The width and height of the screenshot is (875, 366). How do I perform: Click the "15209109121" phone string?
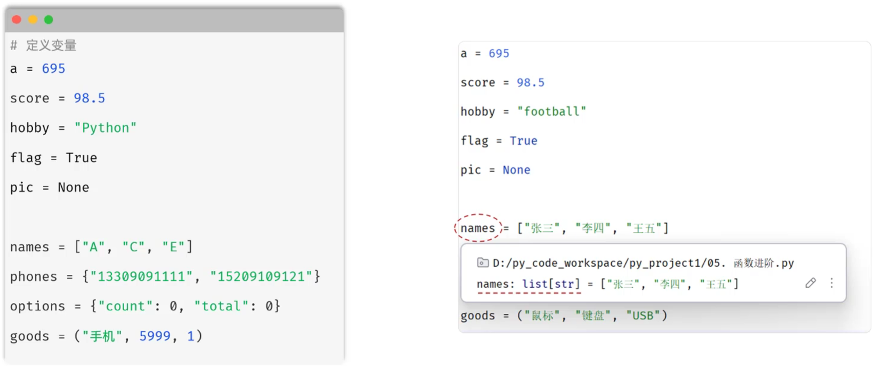pyautogui.click(x=261, y=277)
